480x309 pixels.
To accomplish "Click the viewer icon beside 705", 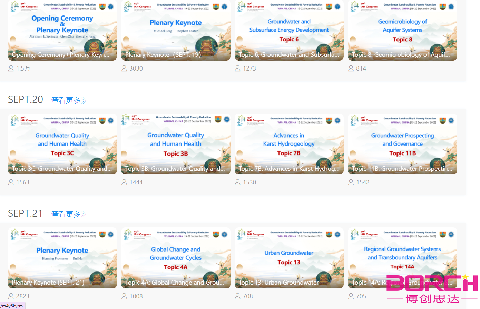I will pyautogui.click(x=351, y=296).
